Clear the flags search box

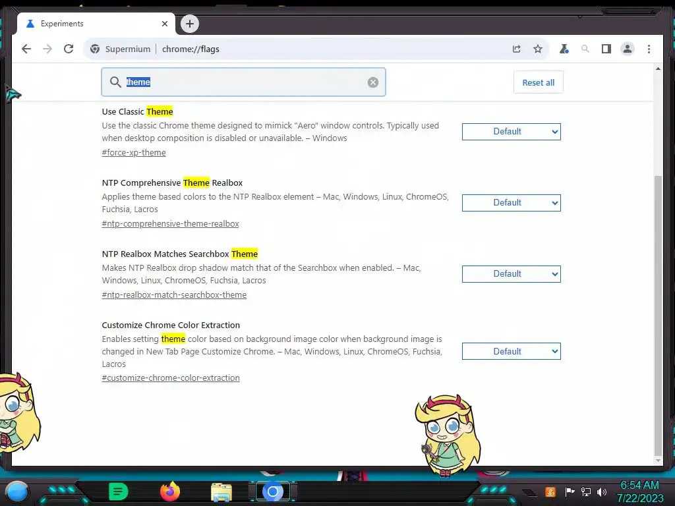(x=373, y=82)
